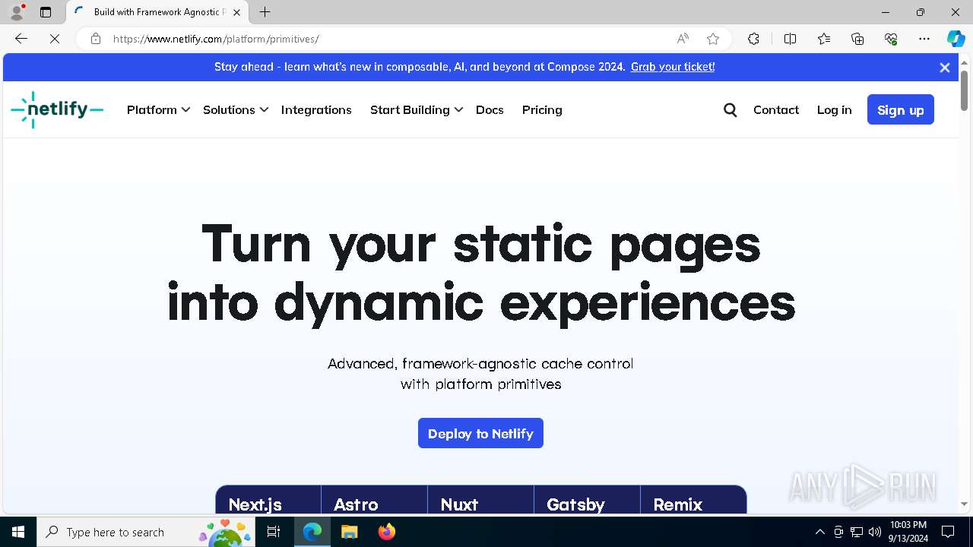Click Deploy to Netlify button

(480, 433)
